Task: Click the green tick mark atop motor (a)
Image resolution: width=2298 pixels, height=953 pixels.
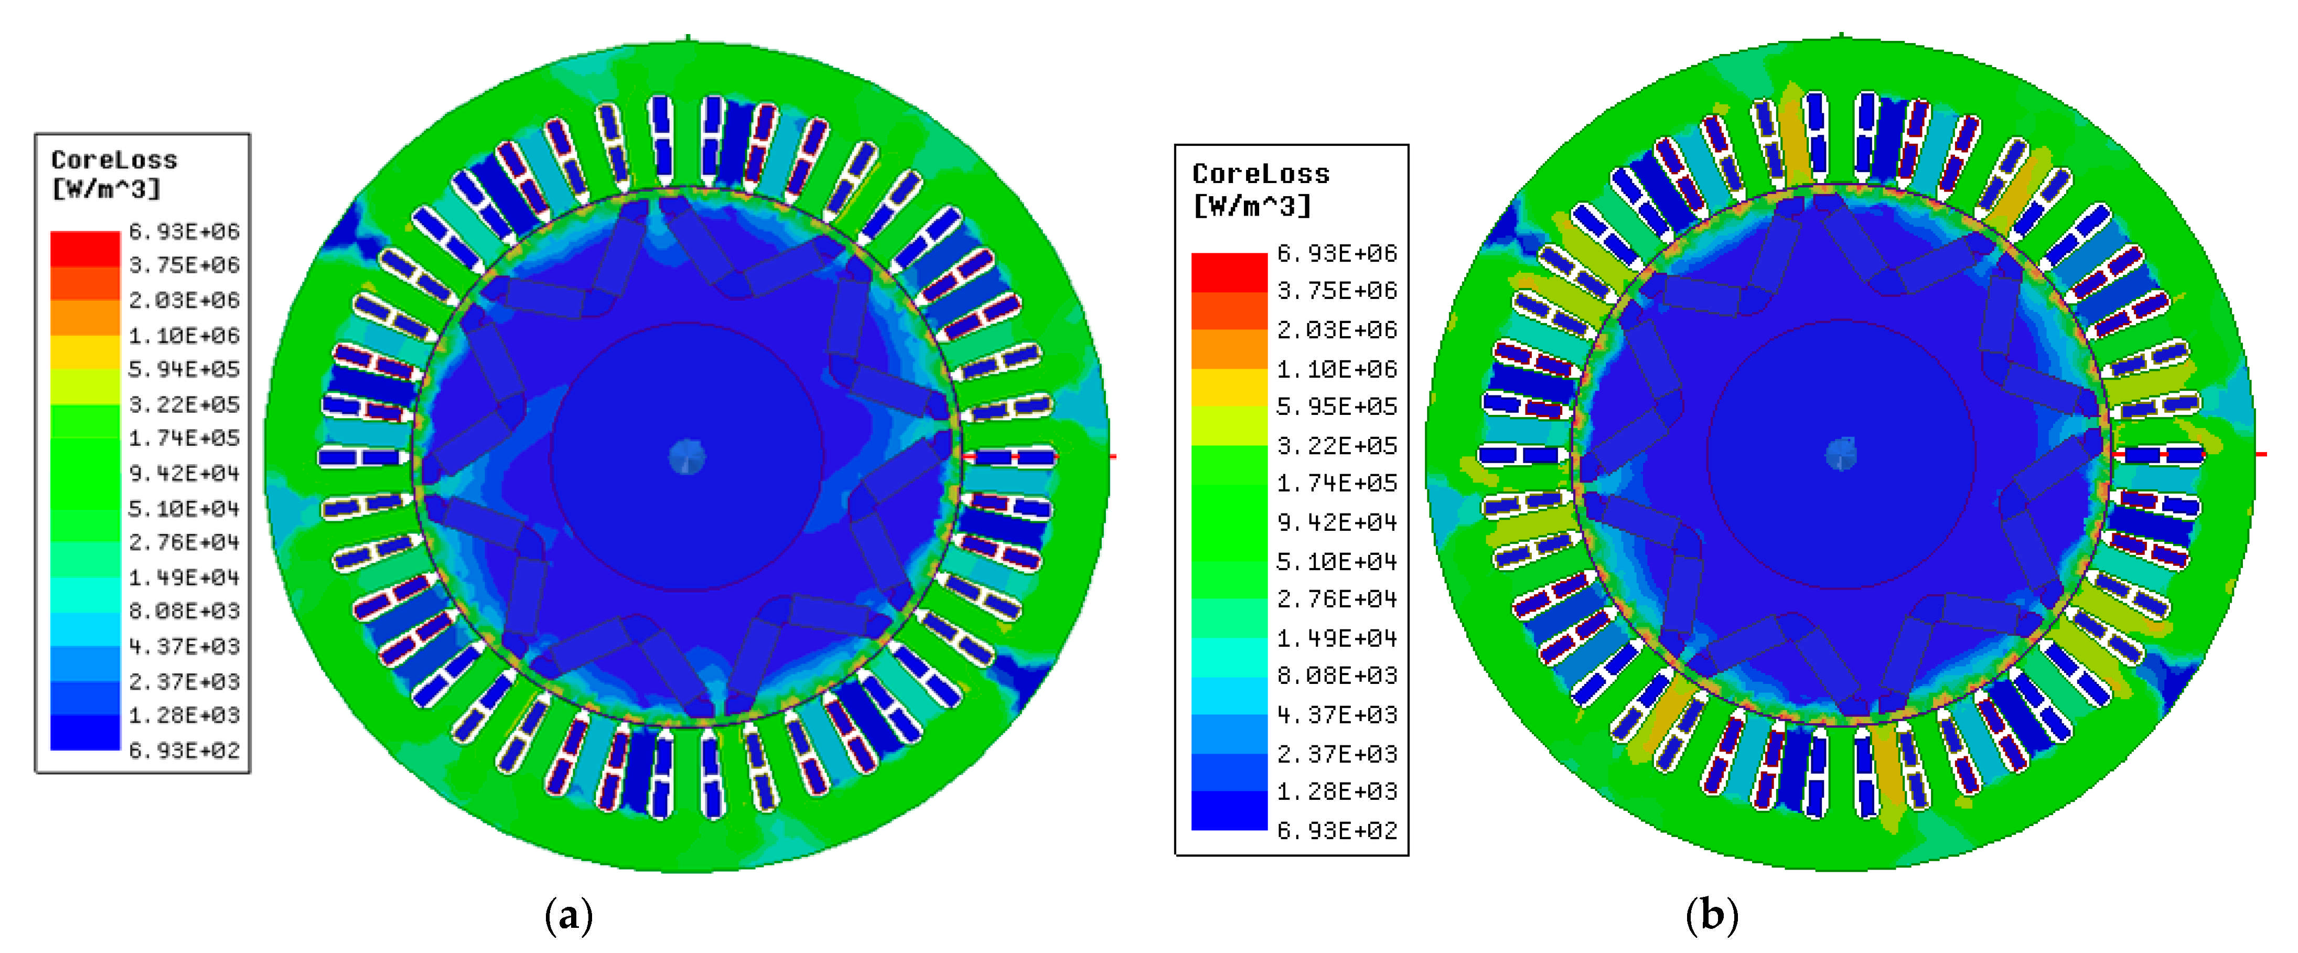Action: (x=688, y=37)
